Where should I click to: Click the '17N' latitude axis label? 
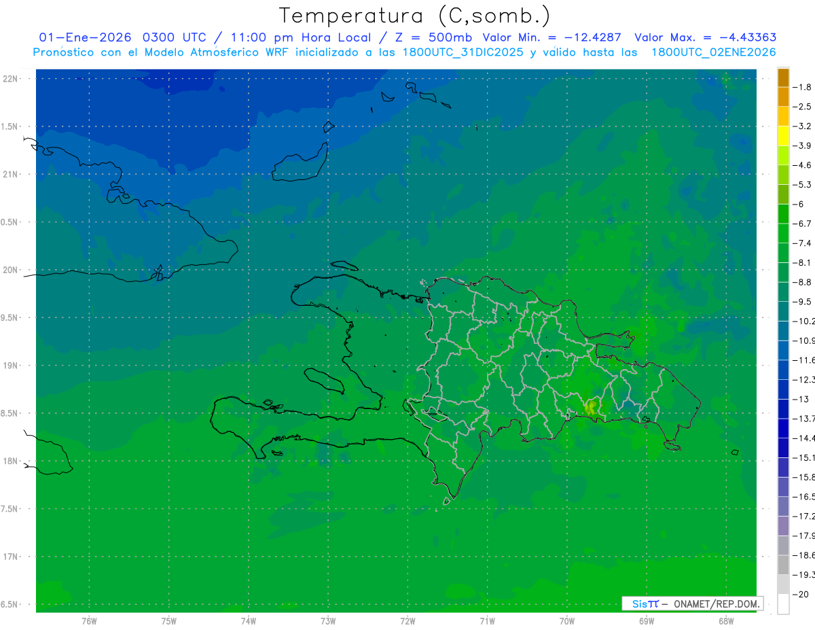click(x=11, y=557)
